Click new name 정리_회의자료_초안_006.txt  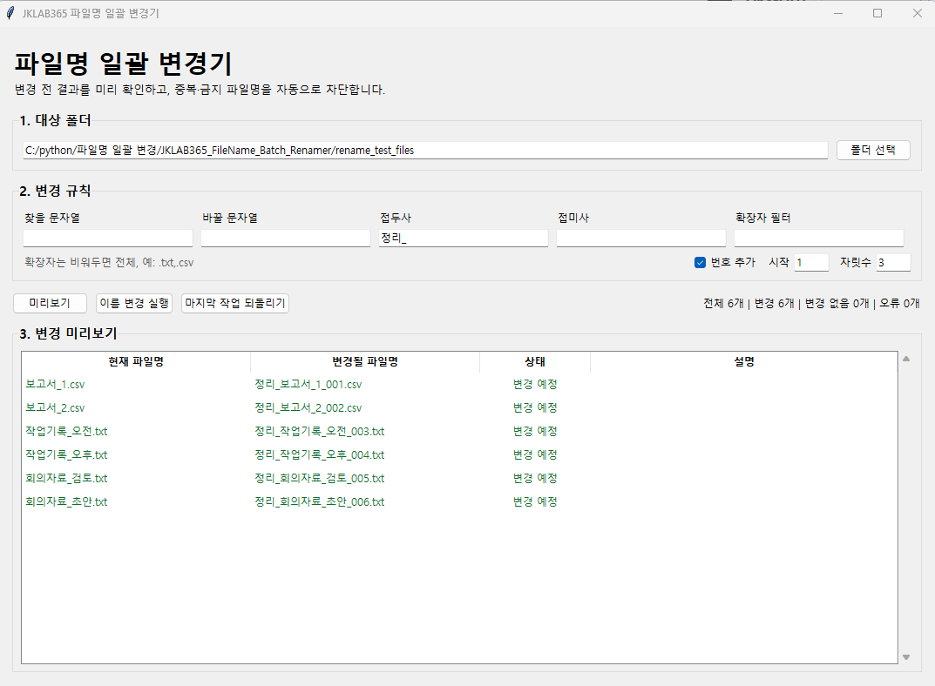pos(320,502)
